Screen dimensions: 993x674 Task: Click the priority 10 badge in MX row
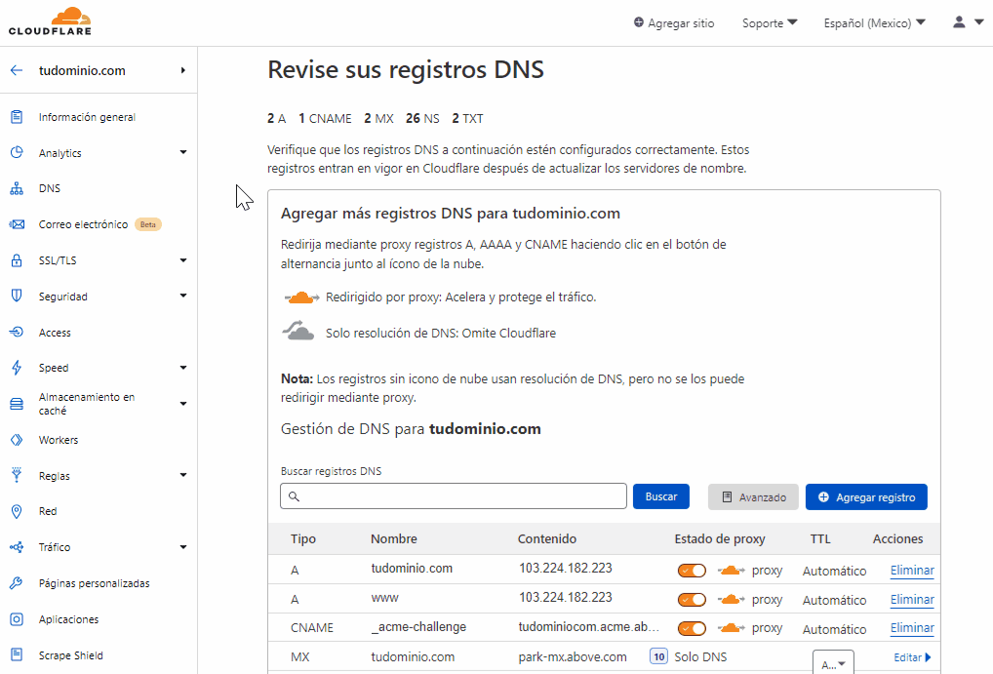click(658, 656)
